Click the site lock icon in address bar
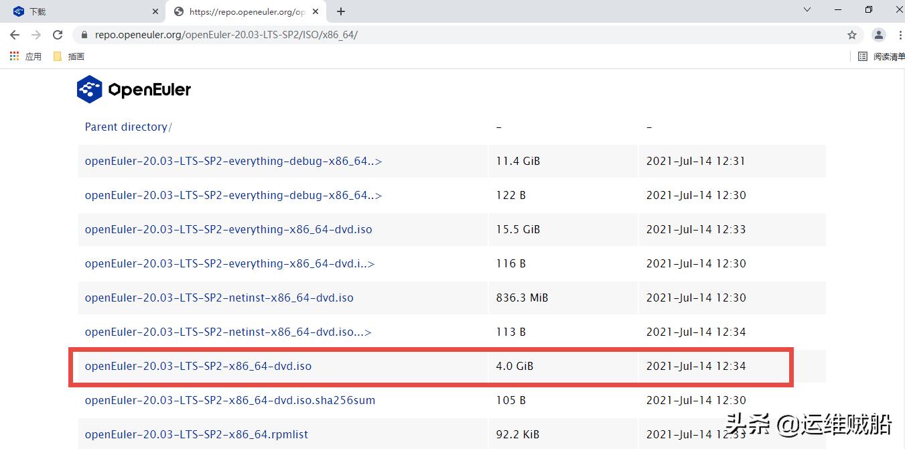905x449 pixels. point(84,35)
